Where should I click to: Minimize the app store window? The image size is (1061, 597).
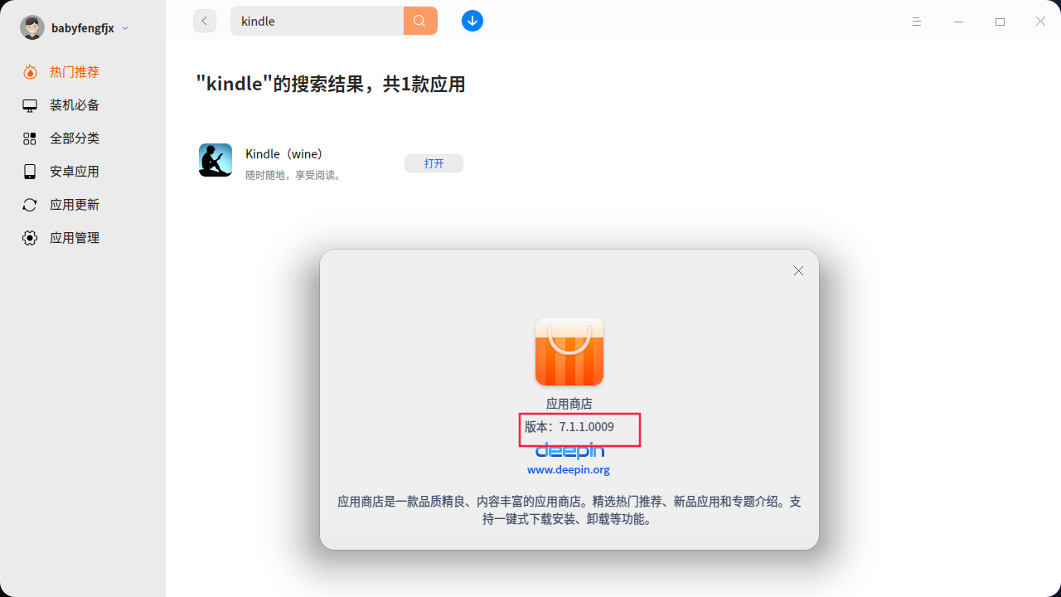pos(958,22)
